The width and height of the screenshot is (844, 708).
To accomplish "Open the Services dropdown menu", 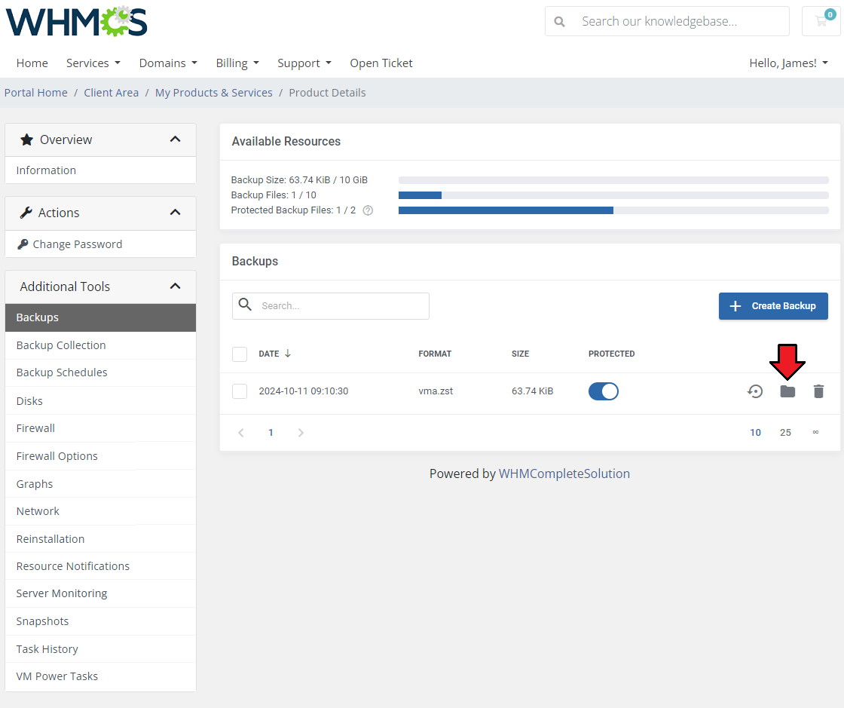I will click(93, 63).
